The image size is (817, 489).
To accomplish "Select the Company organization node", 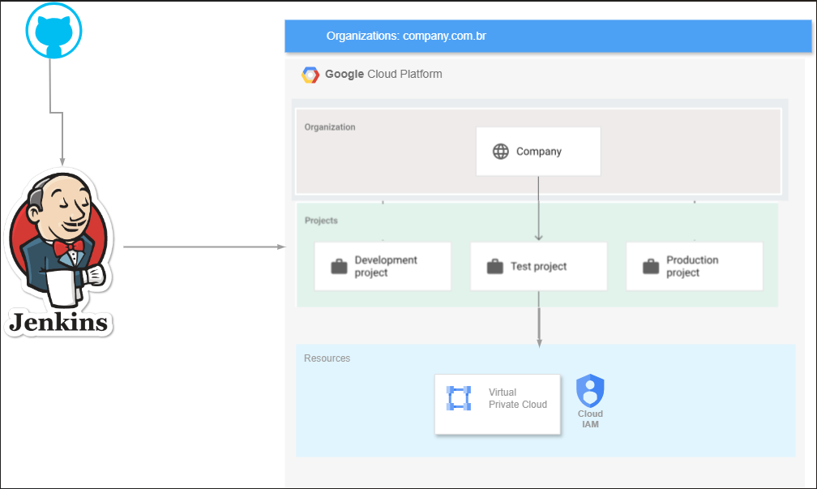I will click(x=538, y=152).
